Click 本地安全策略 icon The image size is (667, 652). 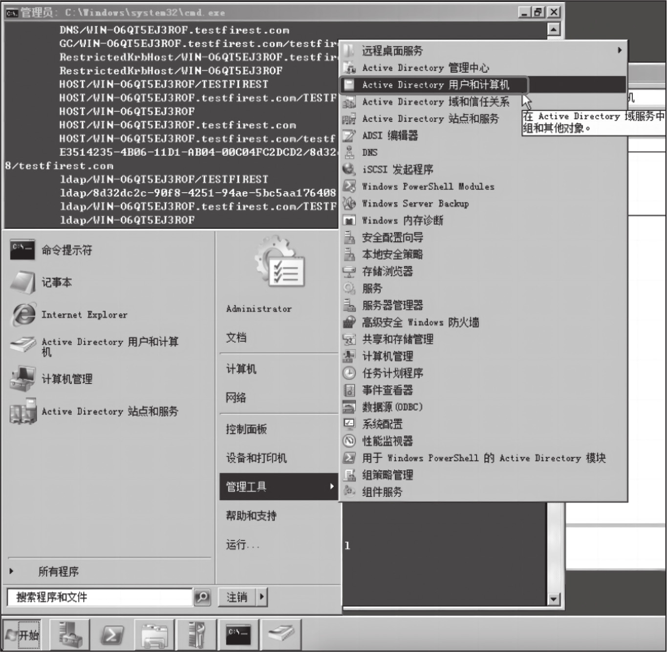(x=349, y=254)
